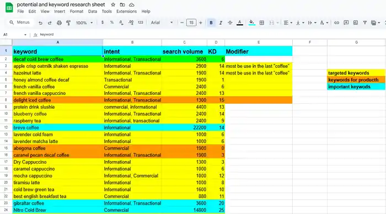The width and height of the screenshot is (386, 214).
Task: Search the Menus box
Action: click(x=20, y=23)
